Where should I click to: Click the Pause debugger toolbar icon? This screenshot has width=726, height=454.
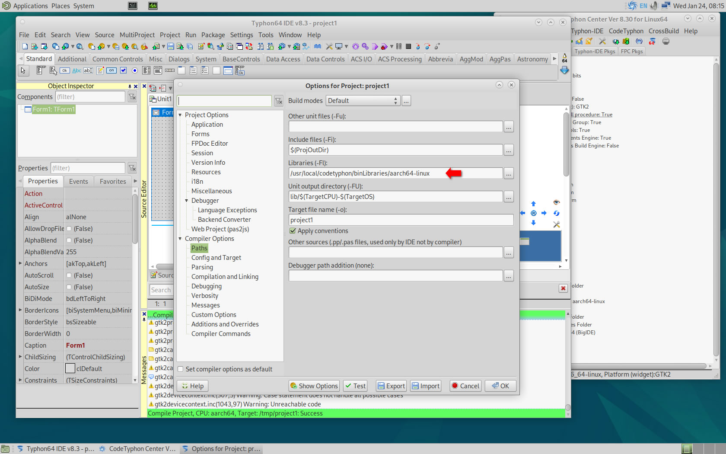point(399,46)
